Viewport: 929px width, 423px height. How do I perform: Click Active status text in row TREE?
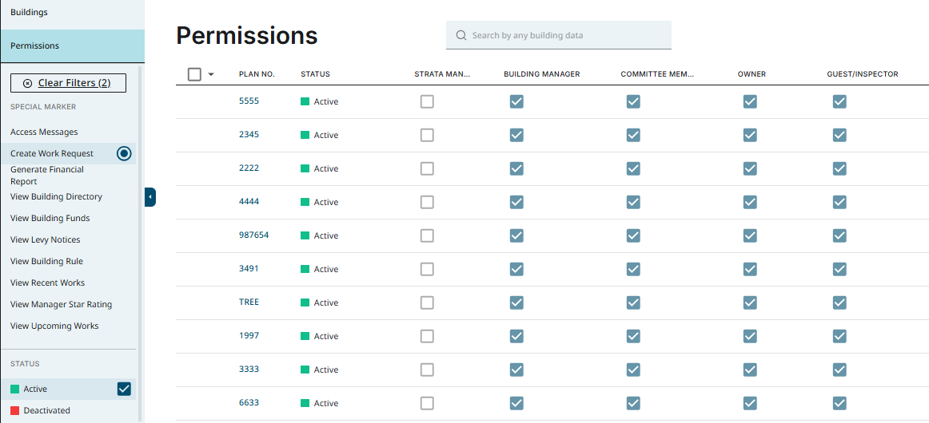pos(326,303)
